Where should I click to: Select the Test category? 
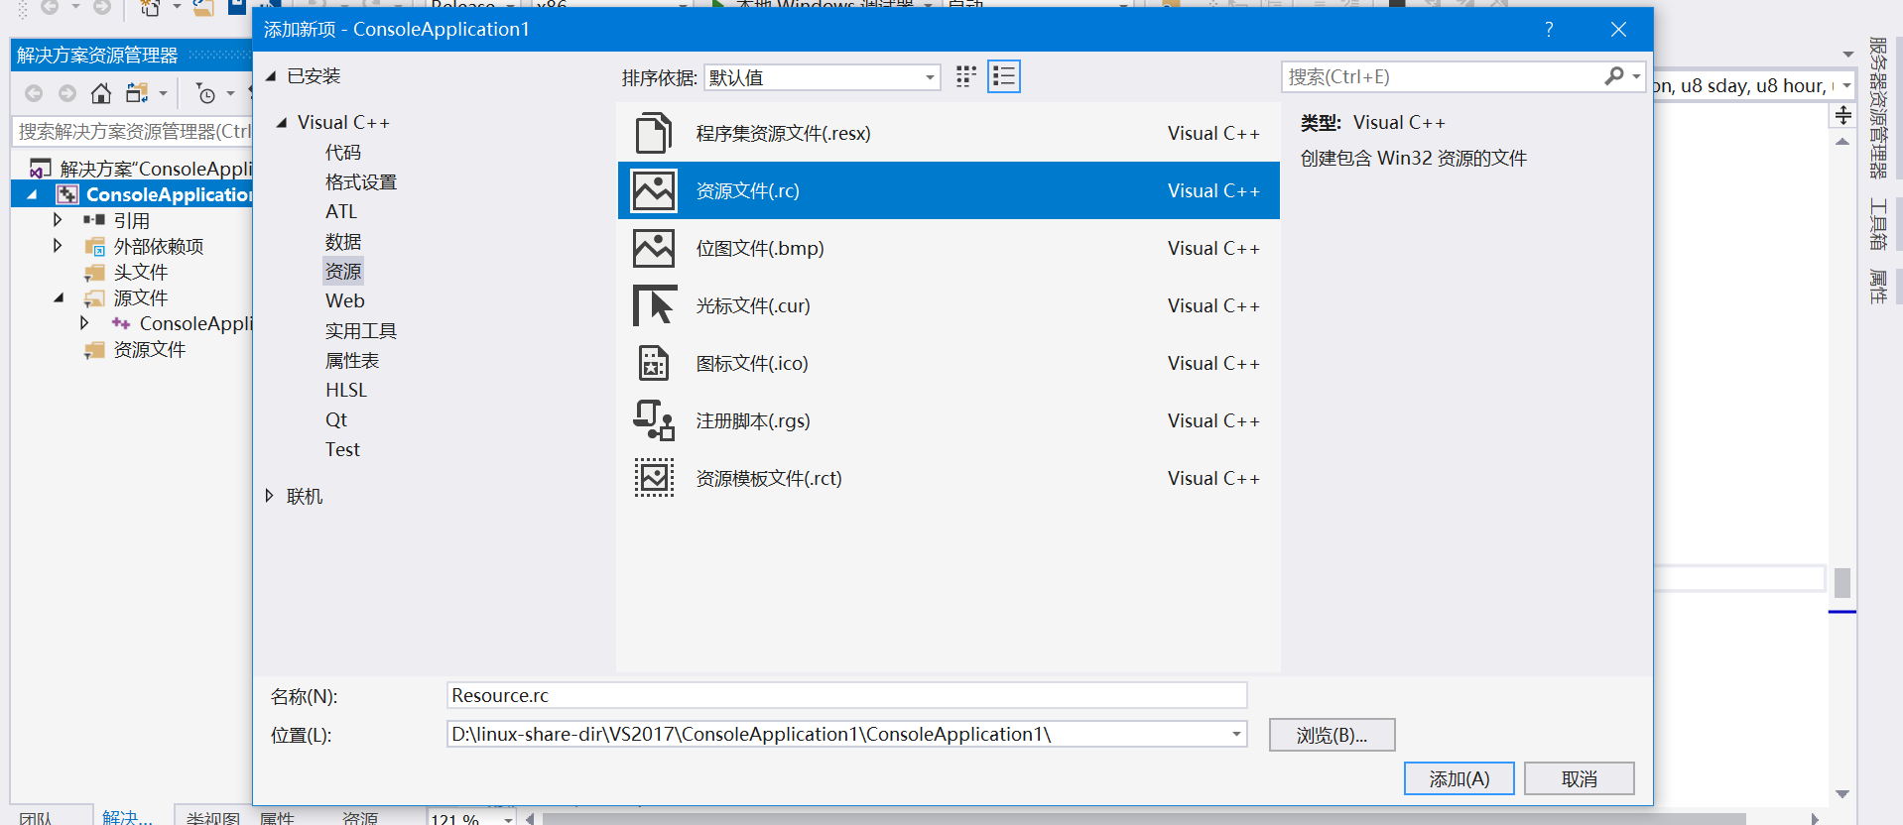342,449
